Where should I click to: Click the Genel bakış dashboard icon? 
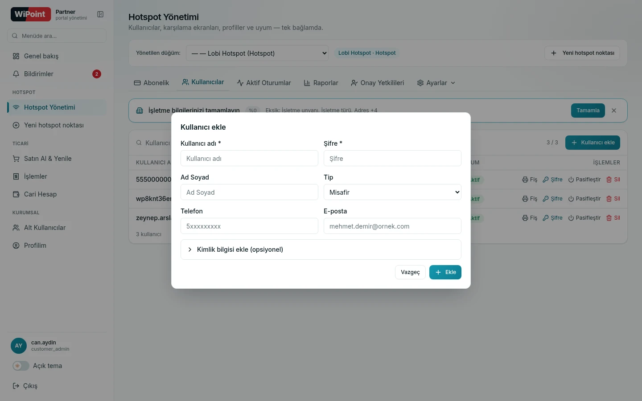coord(16,56)
